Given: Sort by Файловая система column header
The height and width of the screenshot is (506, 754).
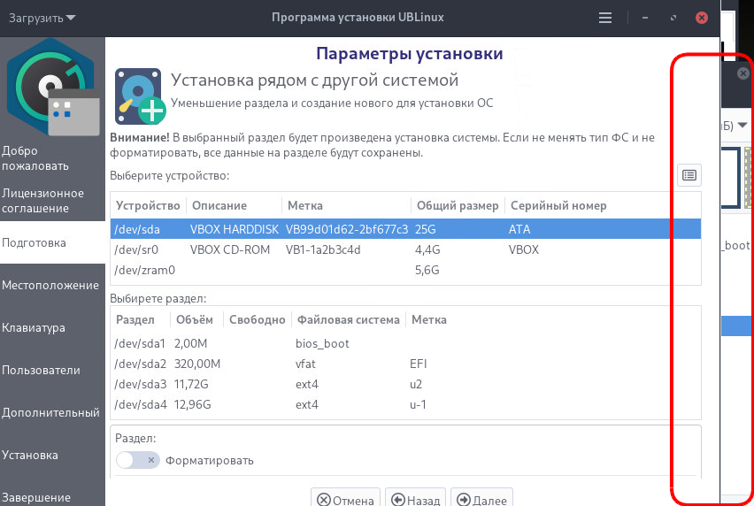Looking at the screenshot, I should pyautogui.click(x=348, y=319).
